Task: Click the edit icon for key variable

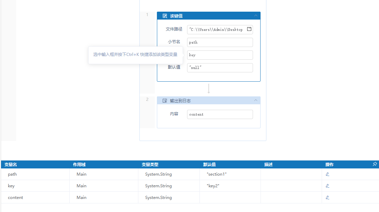Action: pyautogui.click(x=328, y=186)
